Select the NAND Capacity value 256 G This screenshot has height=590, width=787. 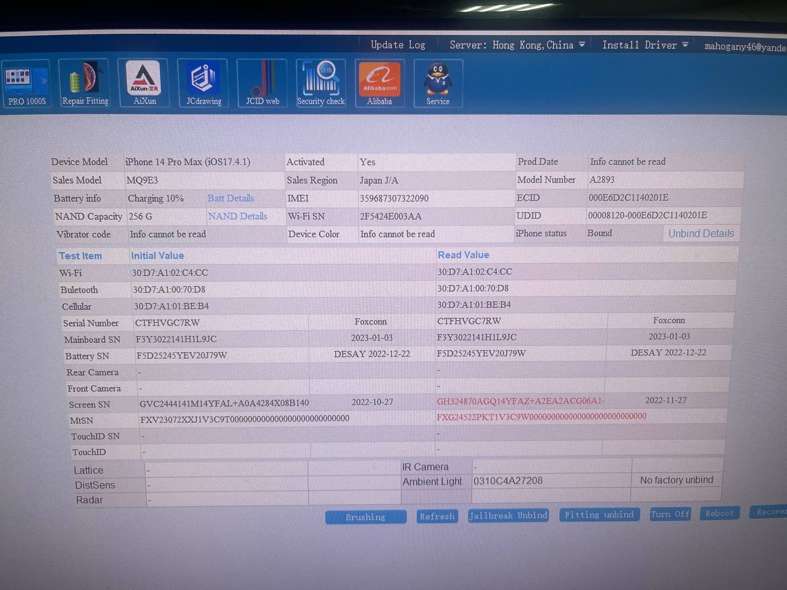[x=140, y=216]
